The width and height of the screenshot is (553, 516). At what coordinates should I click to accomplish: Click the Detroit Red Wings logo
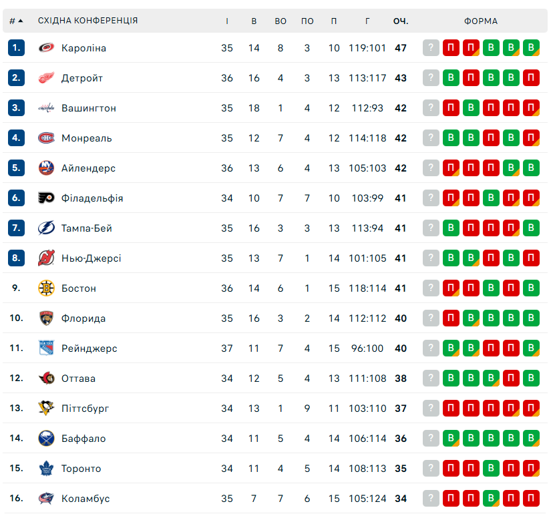[46, 78]
